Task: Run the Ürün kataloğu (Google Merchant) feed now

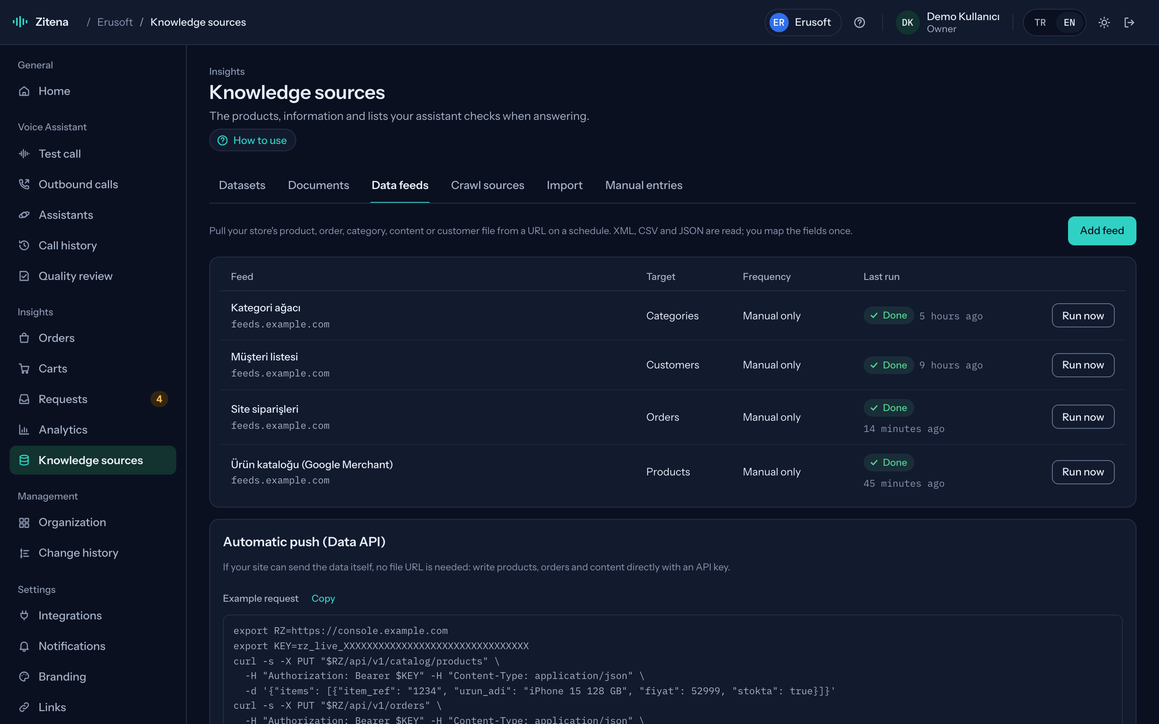Action: tap(1083, 472)
